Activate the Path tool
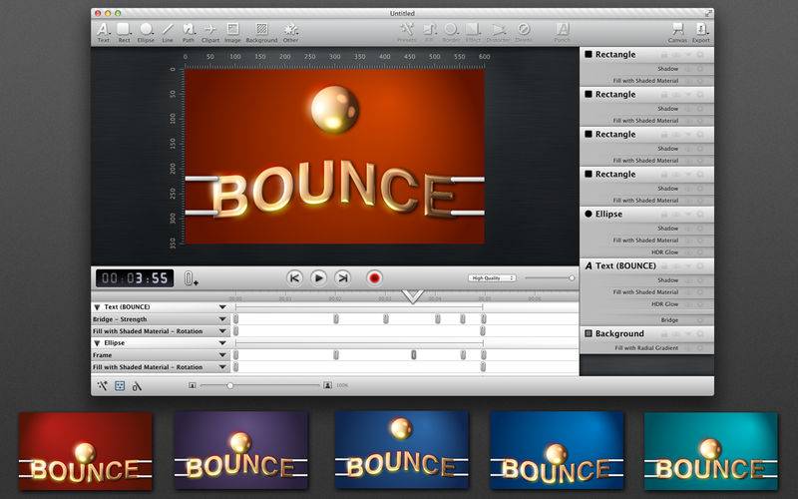Screen dimensions: 798x499 (189, 30)
